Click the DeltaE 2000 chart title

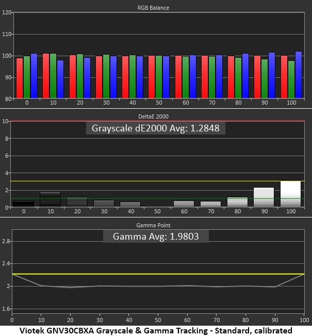153,116
